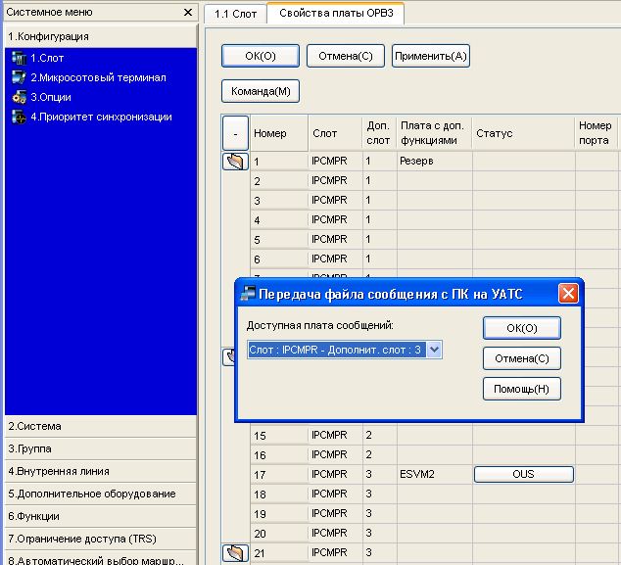Expand the 3.Группа menu section
This screenshot has height=565, width=621.
pyautogui.click(x=101, y=449)
